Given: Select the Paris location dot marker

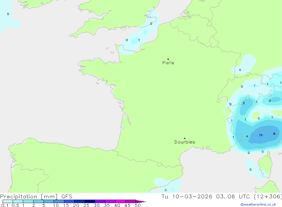Looking at the screenshot, I should point(168,59).
